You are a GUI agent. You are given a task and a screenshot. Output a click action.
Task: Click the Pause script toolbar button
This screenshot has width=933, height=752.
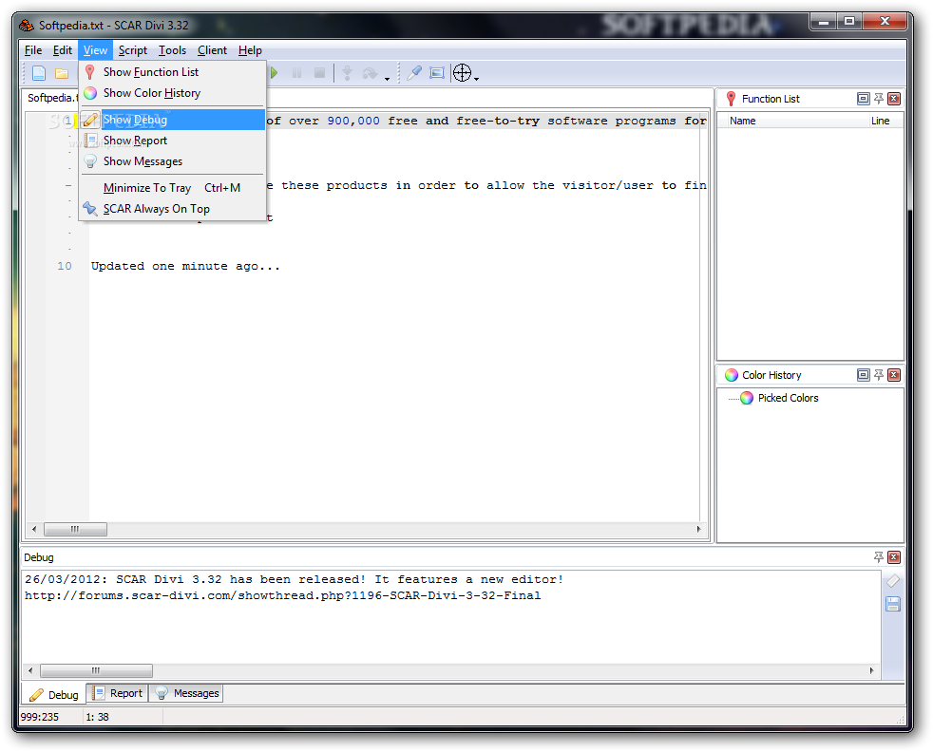296,73
